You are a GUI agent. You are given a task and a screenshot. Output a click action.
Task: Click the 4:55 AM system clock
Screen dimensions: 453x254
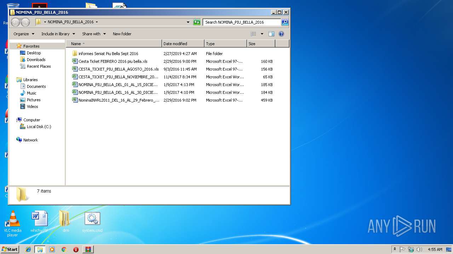click(x=435, y=249)
